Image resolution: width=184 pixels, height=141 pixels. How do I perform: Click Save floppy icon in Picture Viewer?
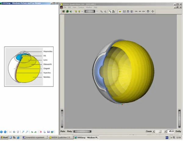pos(48,132)
